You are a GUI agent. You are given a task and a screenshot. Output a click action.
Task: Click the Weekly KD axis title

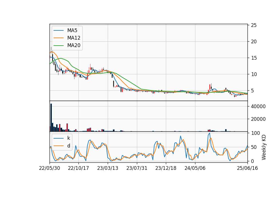(x=264, y=147)
